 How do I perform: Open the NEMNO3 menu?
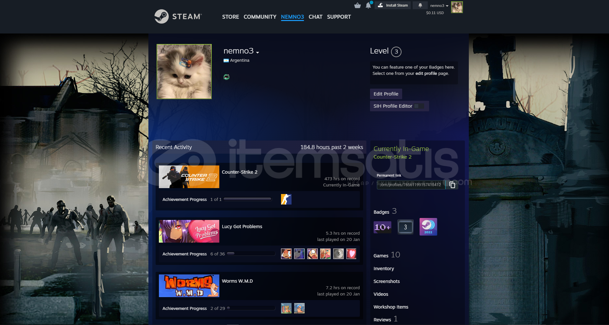[292, 17]
